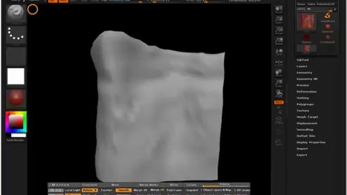
Task: Click Make PolyMesh3D button
Action: (x=321, y=4)
